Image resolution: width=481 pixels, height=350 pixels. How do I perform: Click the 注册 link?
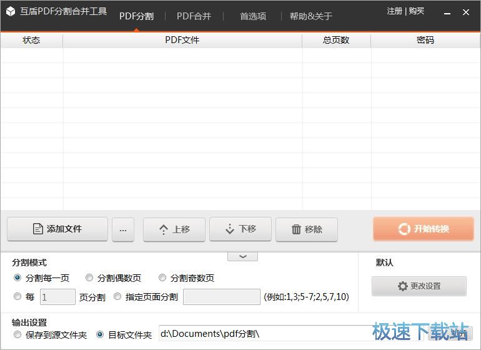pyautogui.click(x=395, y=11)
